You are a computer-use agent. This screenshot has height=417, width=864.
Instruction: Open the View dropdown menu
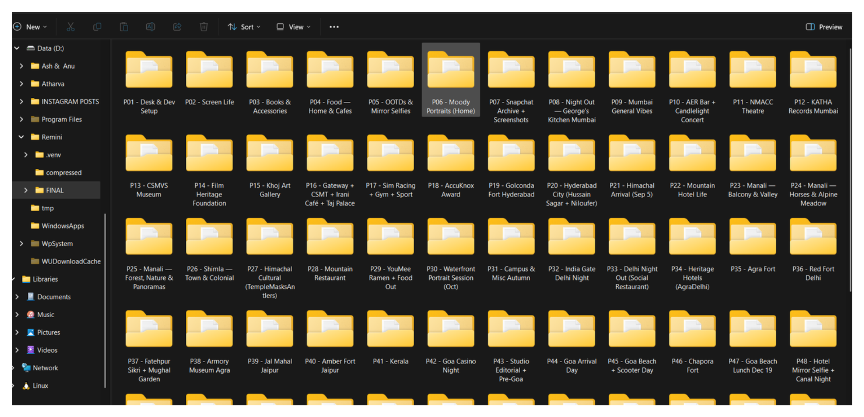coord(293,27)
